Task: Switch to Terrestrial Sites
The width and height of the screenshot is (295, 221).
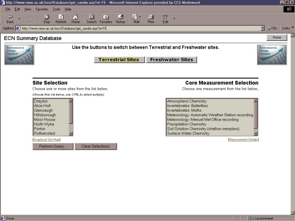Action: 119,60
